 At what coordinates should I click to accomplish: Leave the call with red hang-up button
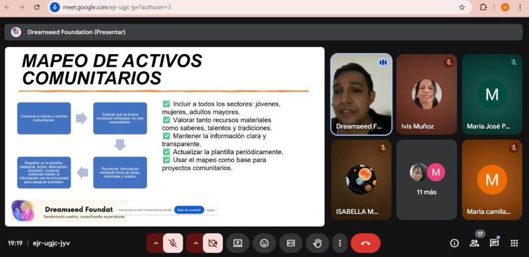(x=365, y=243)
